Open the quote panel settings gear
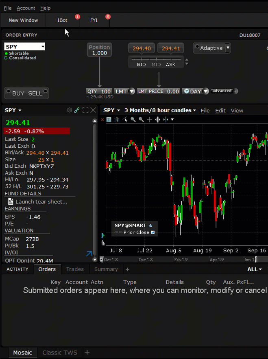268x359 pixels. (70, 110)
